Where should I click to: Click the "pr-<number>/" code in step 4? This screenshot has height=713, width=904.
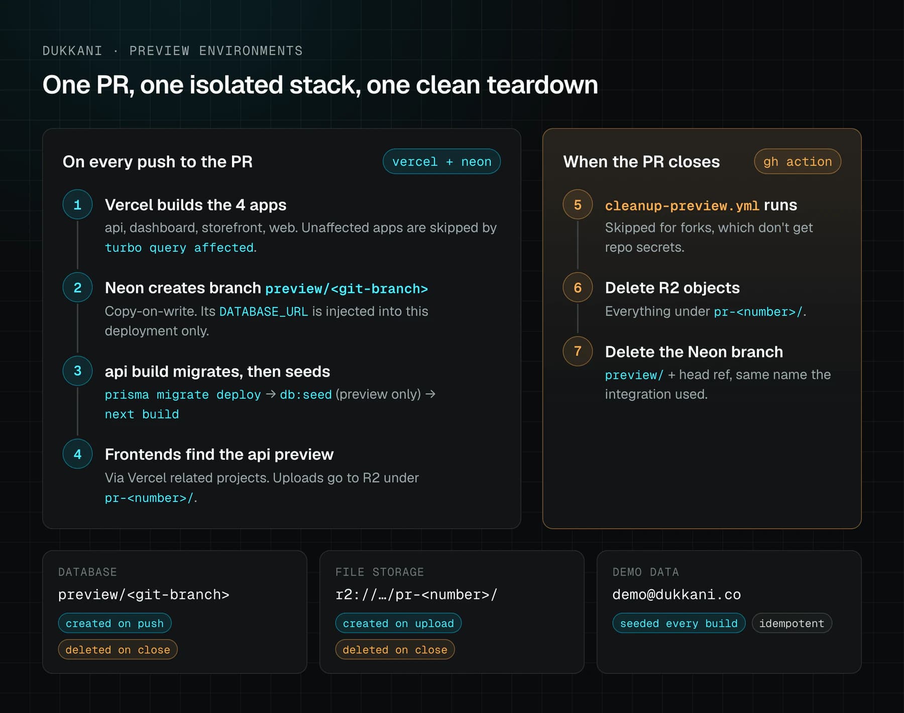click(149, 498)
